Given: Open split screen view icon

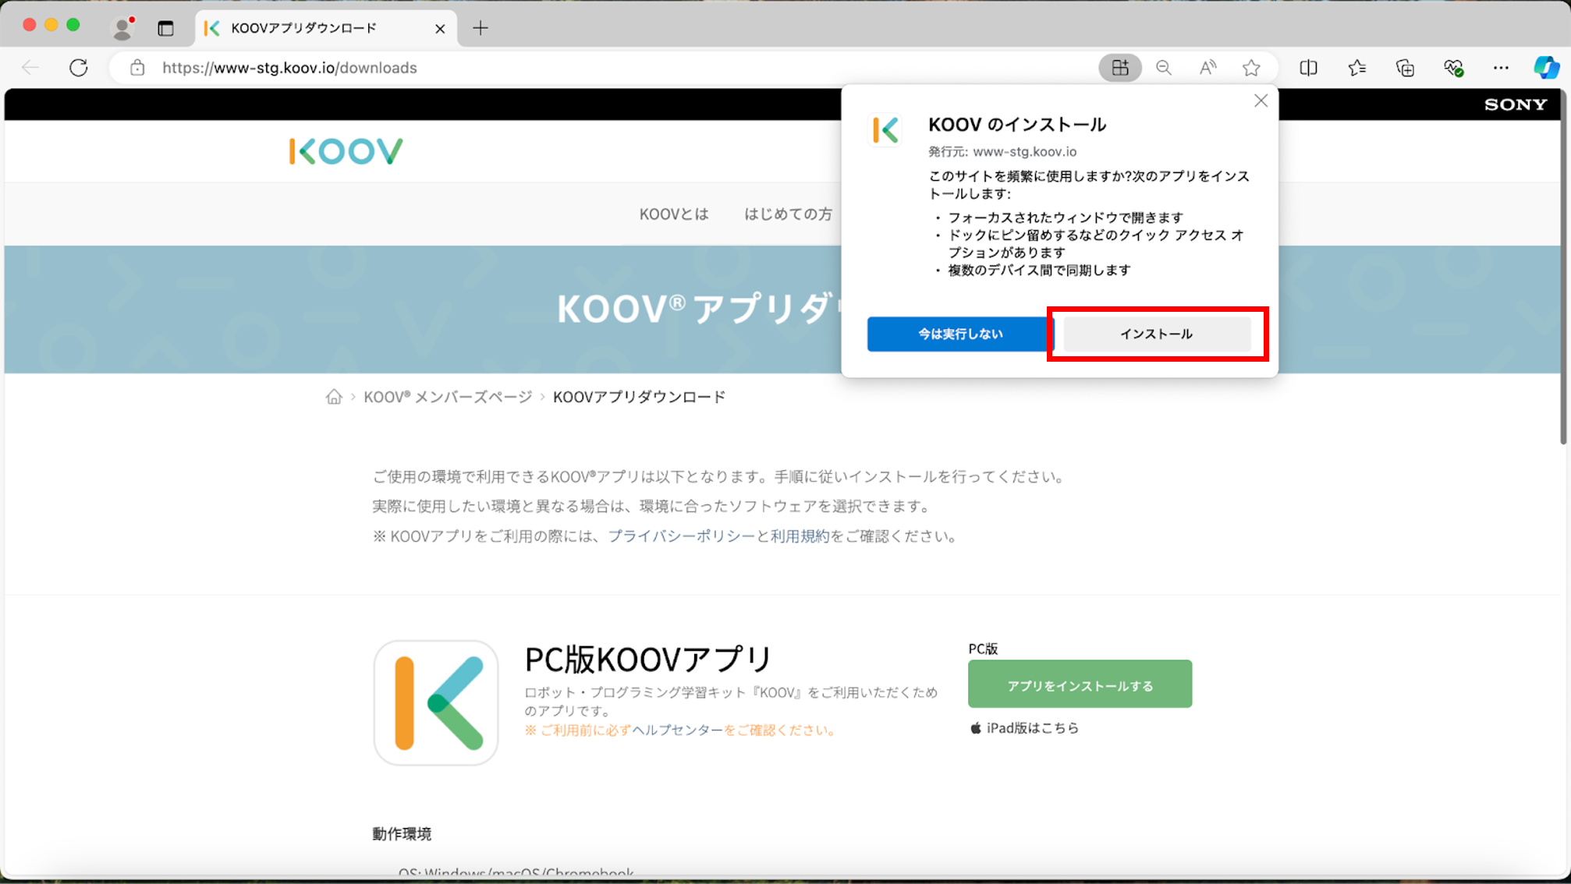Looking at the screenshot, I should click(1308, 68).
